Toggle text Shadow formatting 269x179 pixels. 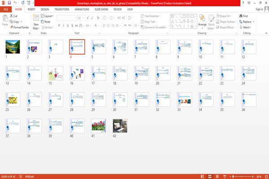click(x=72, y=26)
